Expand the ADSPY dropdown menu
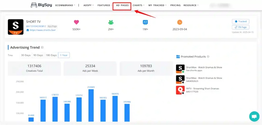This screenshot has height=125, width=262. coord(88,5)
